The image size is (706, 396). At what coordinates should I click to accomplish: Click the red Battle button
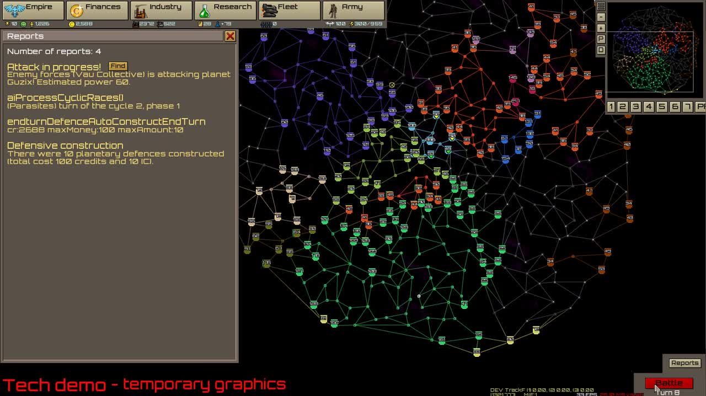point(668,383)
